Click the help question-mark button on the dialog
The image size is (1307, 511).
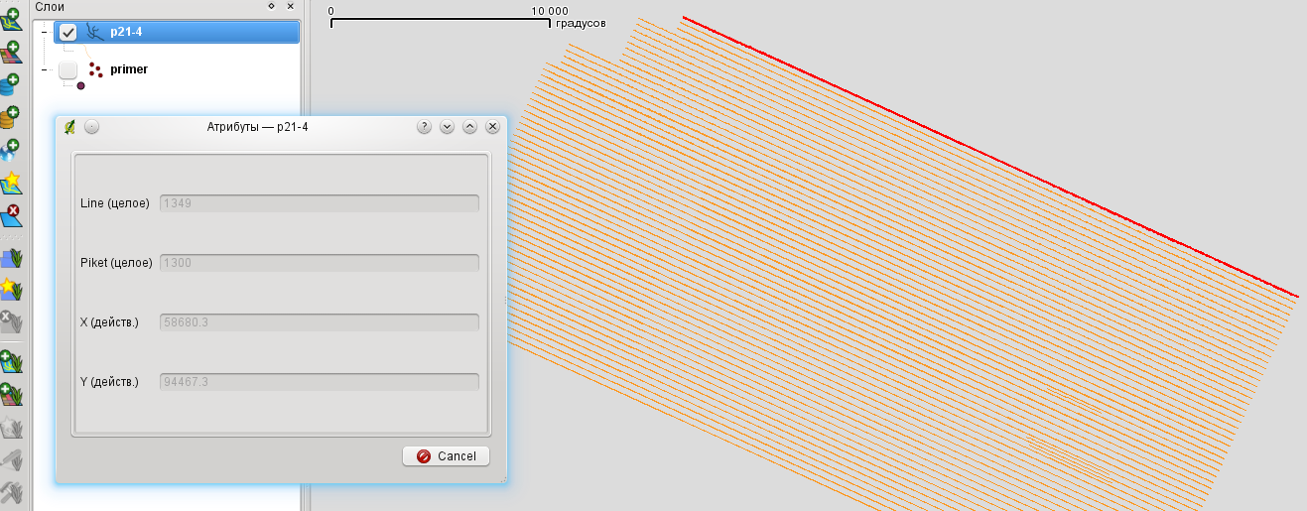click(424, 127)
